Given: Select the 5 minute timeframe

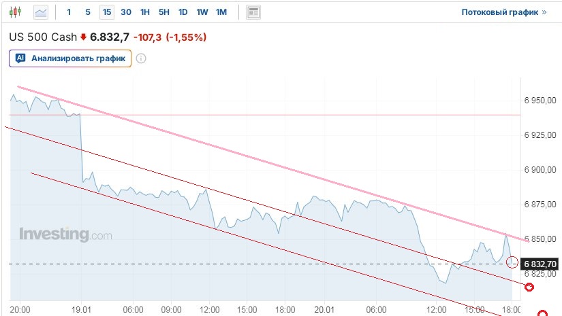Looking at the screenshot, I should coord(88,12).
